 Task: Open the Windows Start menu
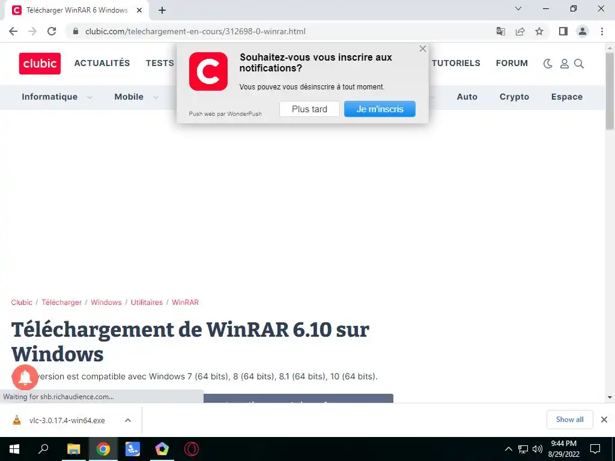[x=14, y=449]
